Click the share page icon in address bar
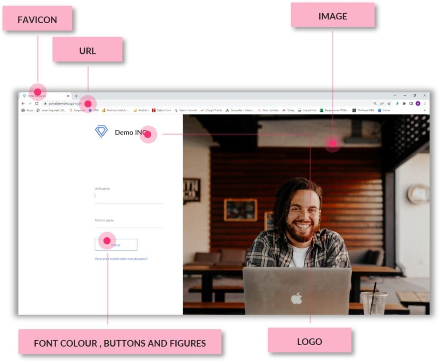Screen dimensions: 440x362 (382, 103)
